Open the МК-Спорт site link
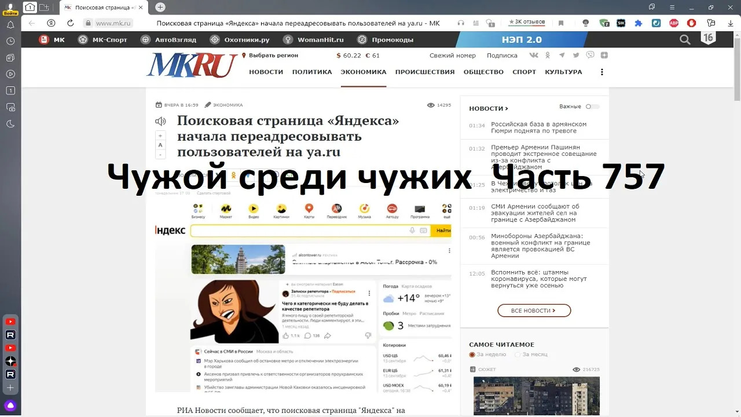 (102, 40)
